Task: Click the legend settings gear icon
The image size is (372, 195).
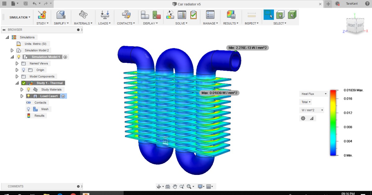Action: click(x=303, y=118)
